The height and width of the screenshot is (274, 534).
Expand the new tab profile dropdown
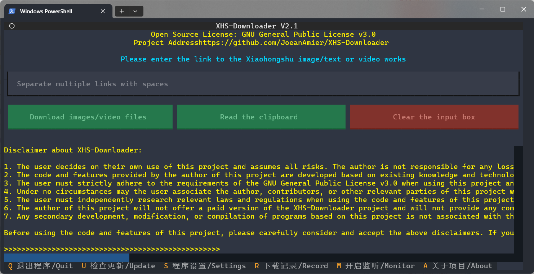point(135,11)
